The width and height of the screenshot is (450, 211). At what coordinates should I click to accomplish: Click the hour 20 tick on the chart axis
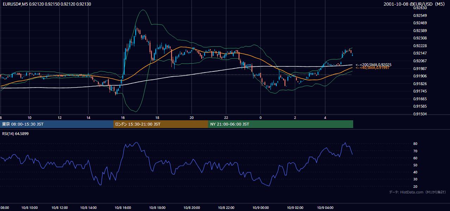(192, 117)
